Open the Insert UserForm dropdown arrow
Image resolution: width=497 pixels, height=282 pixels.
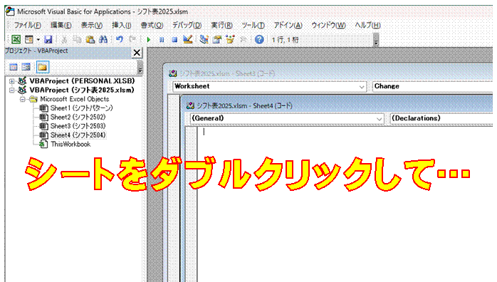pyautogui.click(x=38, y=40)
